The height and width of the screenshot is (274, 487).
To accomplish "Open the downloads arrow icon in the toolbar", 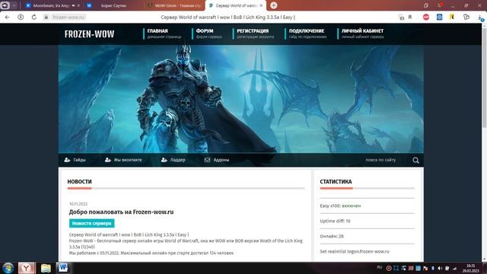I will 480,18.
